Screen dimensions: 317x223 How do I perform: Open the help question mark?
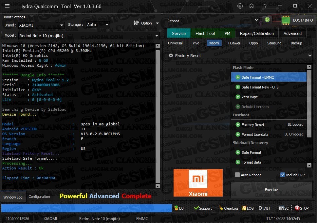click(265, 6)
